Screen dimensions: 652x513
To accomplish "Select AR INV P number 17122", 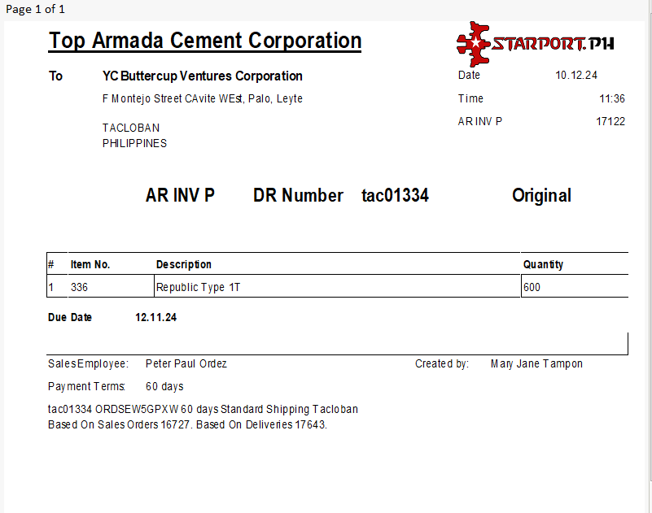I will coord(610,122).
